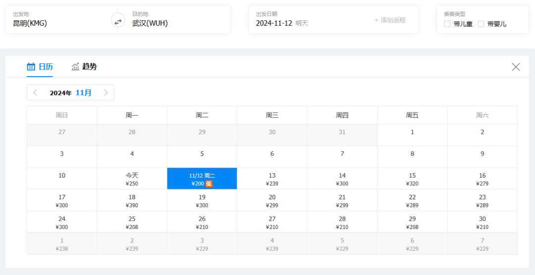
Task: Tick the 带儿童 checkbox
Action: pos(447,24)
